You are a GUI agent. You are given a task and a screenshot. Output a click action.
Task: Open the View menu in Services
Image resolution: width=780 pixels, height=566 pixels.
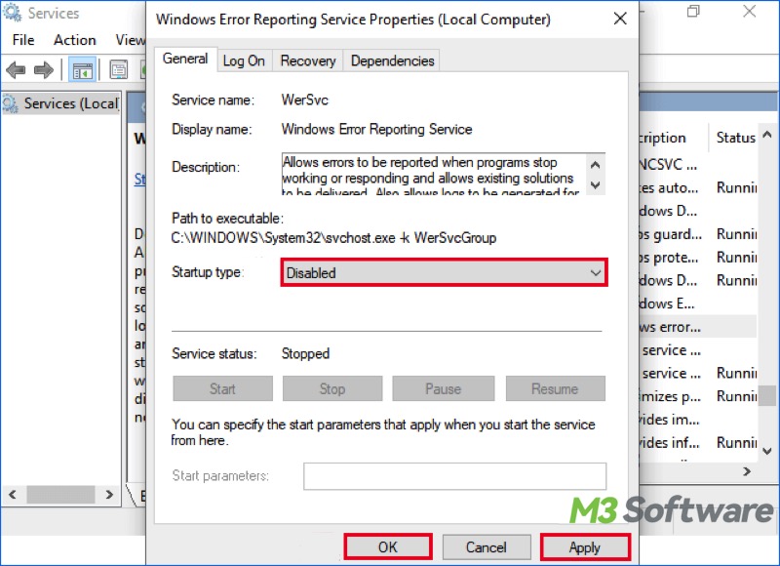(x=130, y=40)
